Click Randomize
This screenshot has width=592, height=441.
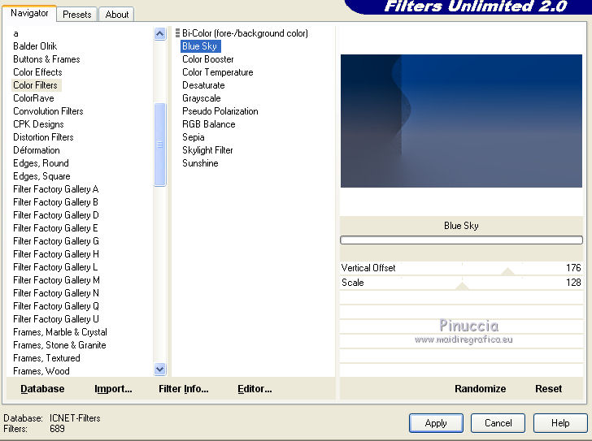[x=481, y=388]
